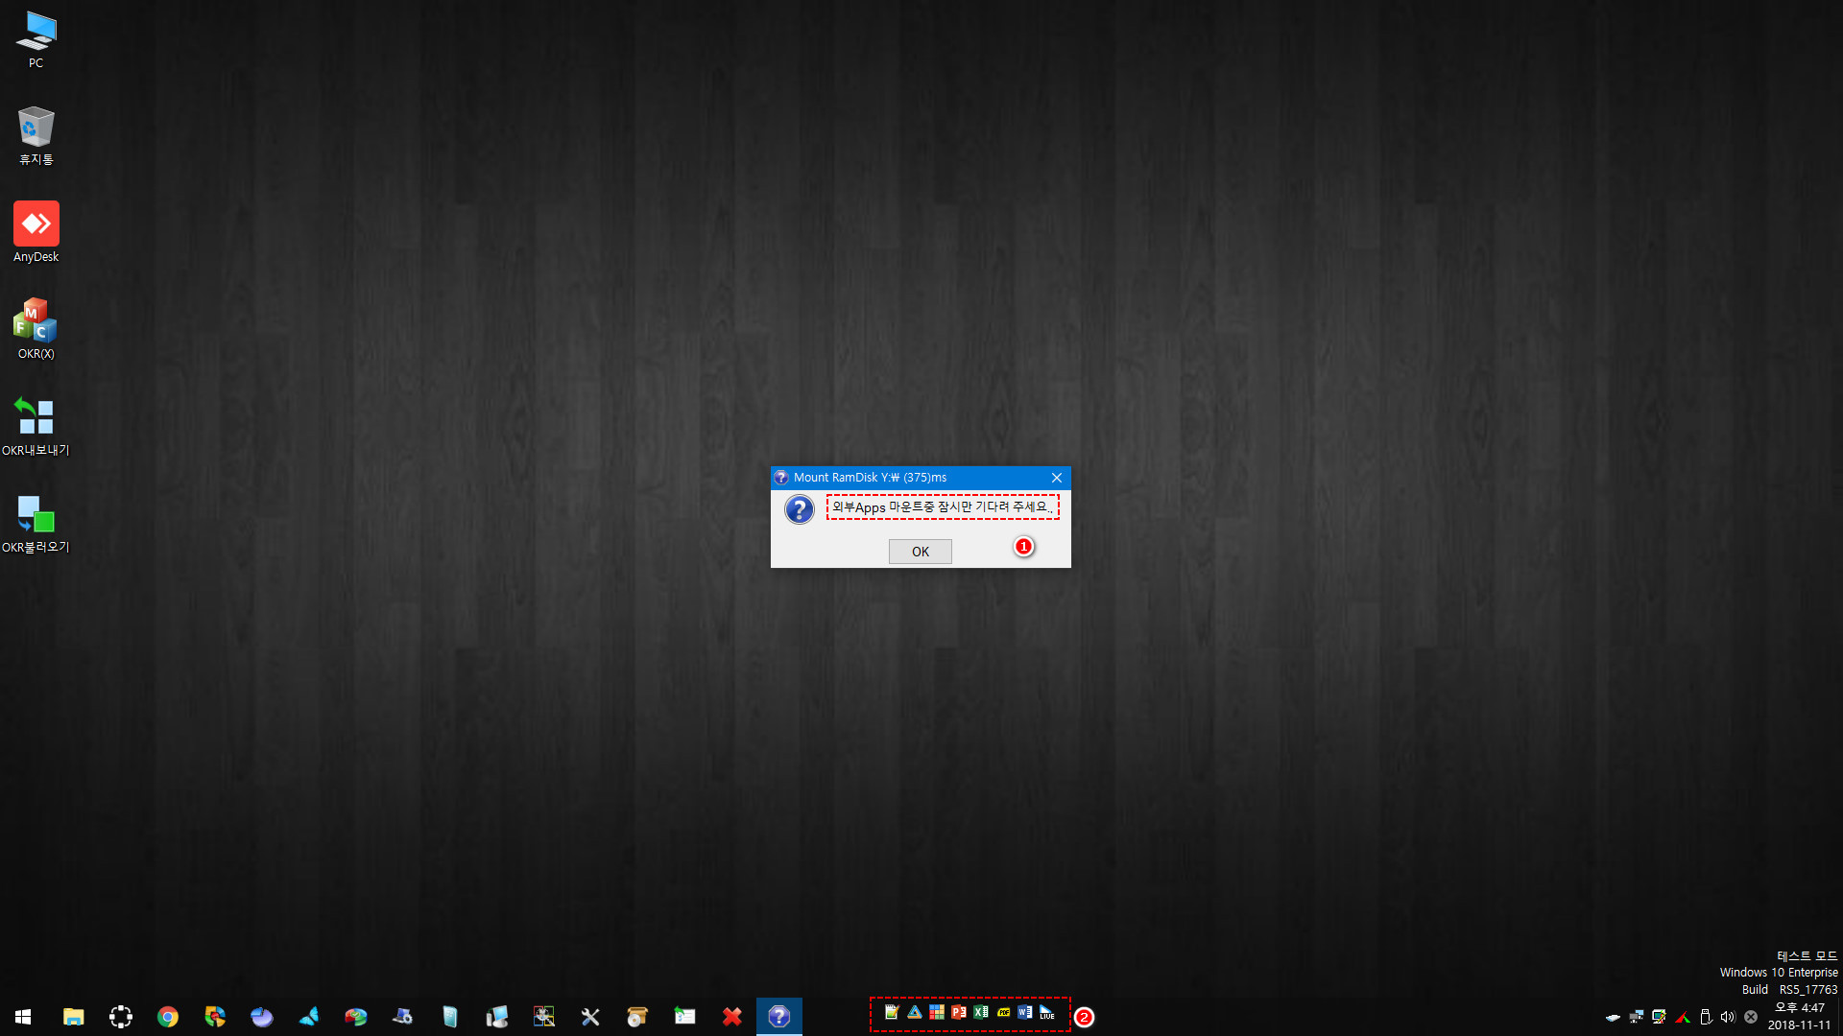This screenshot has height=1036, width=1843.
Task: Open the Windows Start menu
Action: click(x=23, y=1017)
